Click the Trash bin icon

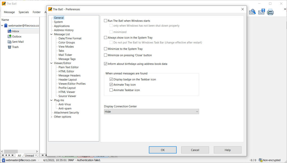coord(10,47)
